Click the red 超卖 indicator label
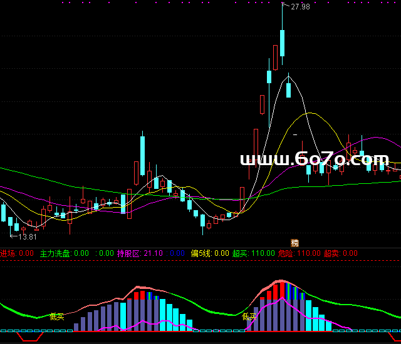This screenshot has width=401, height=344. [x=340, y=253]
